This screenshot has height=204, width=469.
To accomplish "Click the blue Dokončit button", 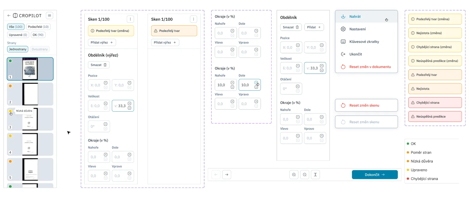I will [x=375, y=175].
